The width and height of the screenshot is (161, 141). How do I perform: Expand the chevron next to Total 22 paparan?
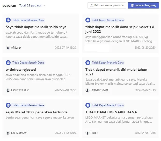[x=44, y=5]
